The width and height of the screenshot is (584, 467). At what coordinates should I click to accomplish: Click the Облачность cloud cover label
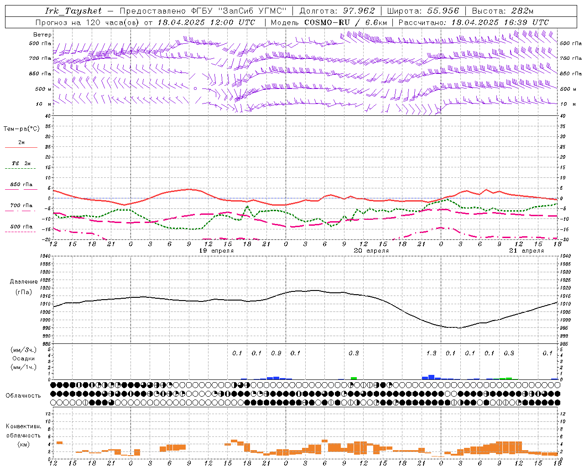tap(23, 396)
